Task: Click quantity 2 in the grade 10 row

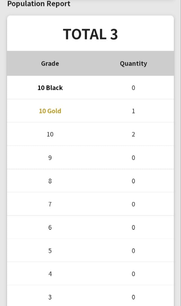Action: 133,134
